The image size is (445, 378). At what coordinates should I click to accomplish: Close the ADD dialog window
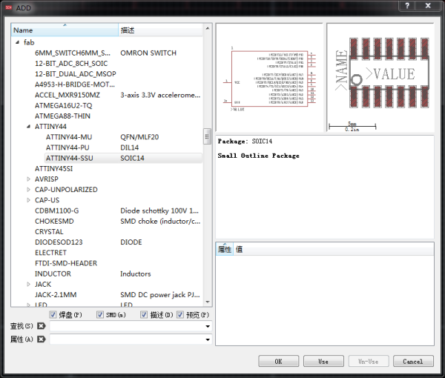(x=428, y=5)
